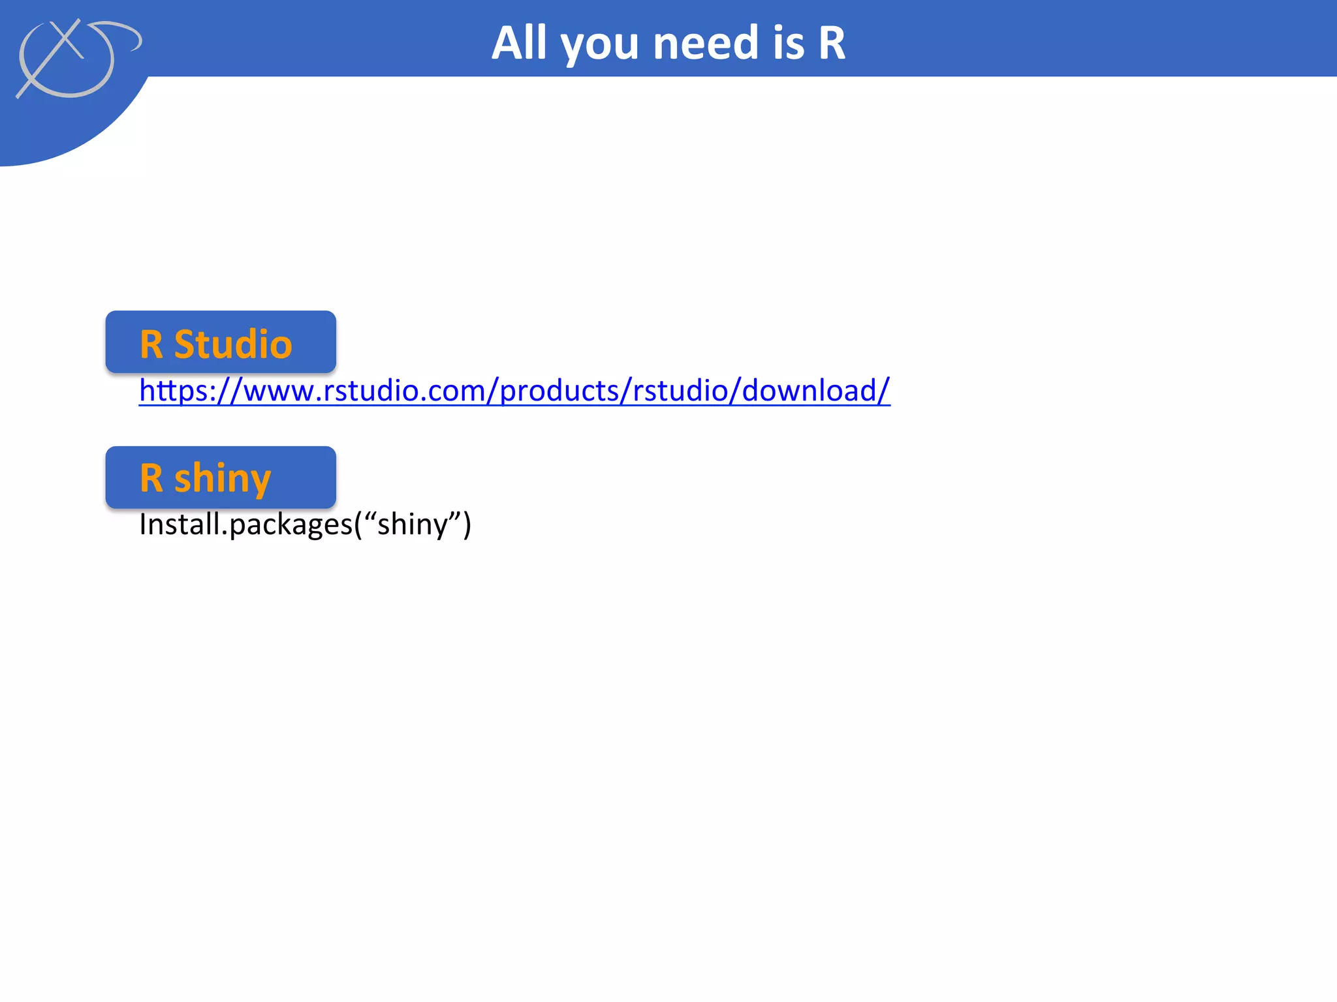The width and height of the screenshot is (1337, 1002).
Task: Click the 'rstudio' path segment before download
Action: [680, 391]
